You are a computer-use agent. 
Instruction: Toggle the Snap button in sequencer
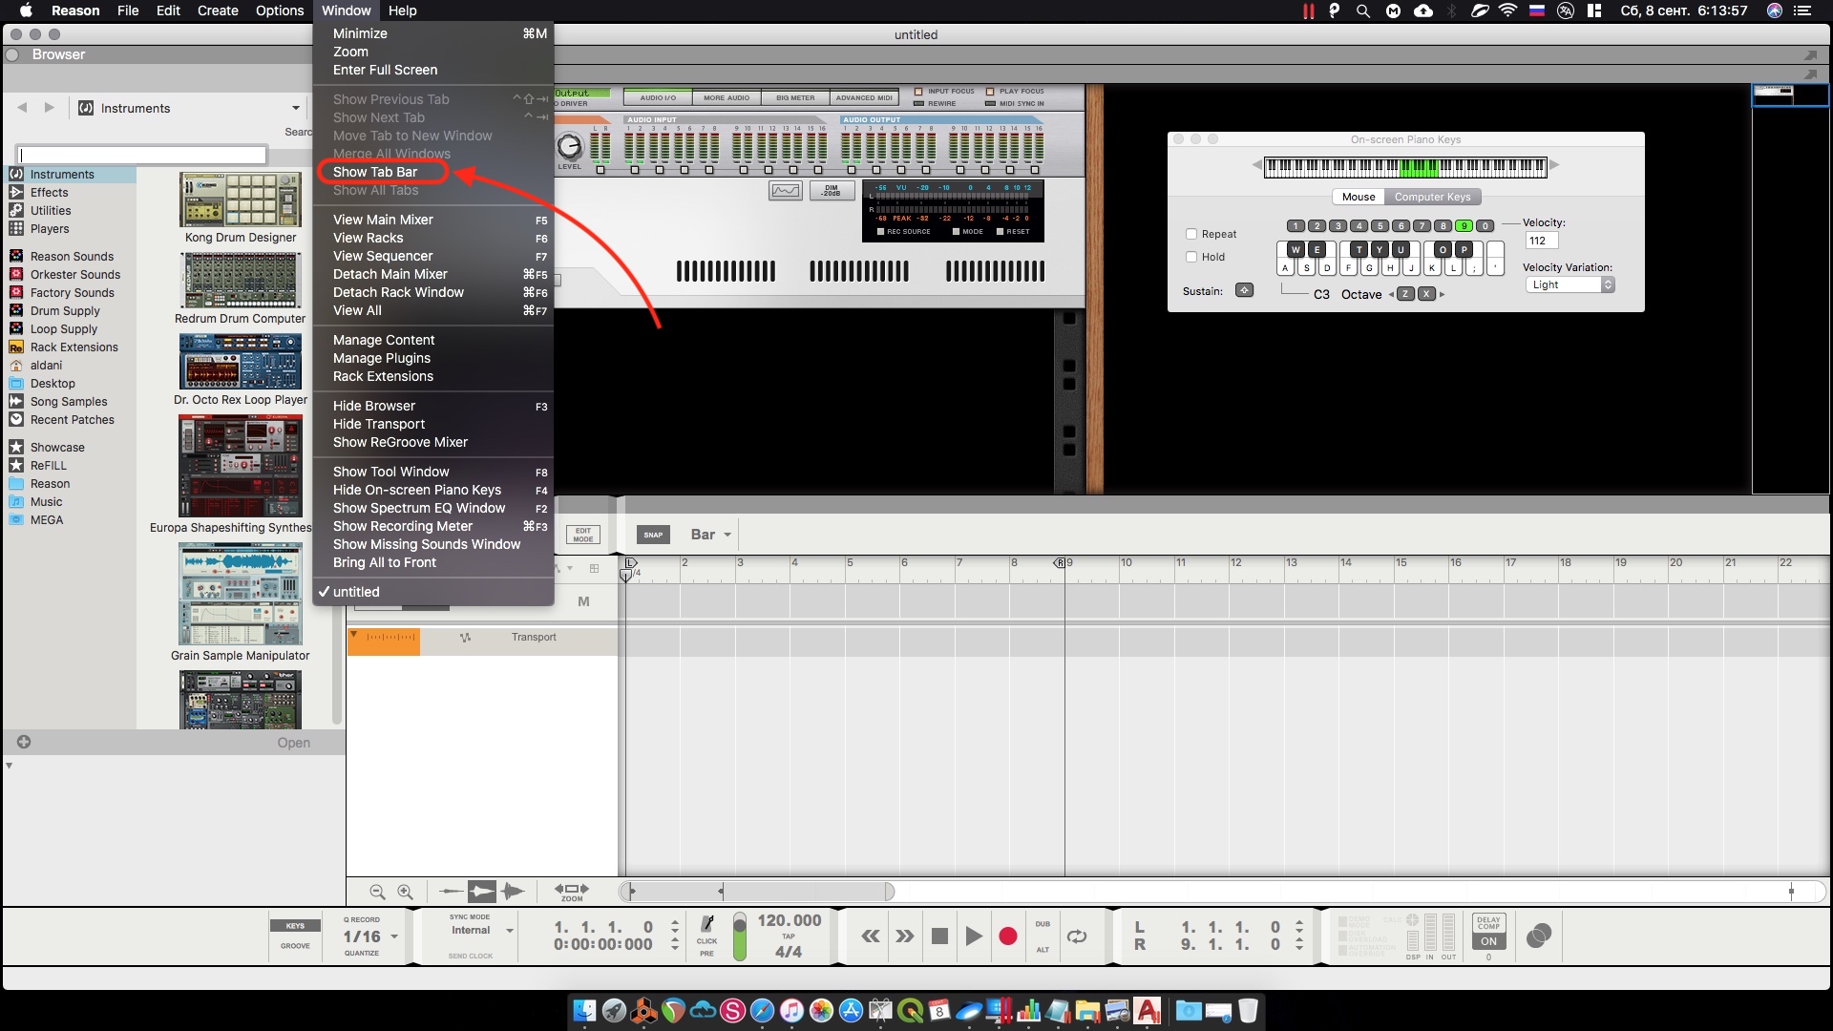pyautogui.click(x=653, y=535)
